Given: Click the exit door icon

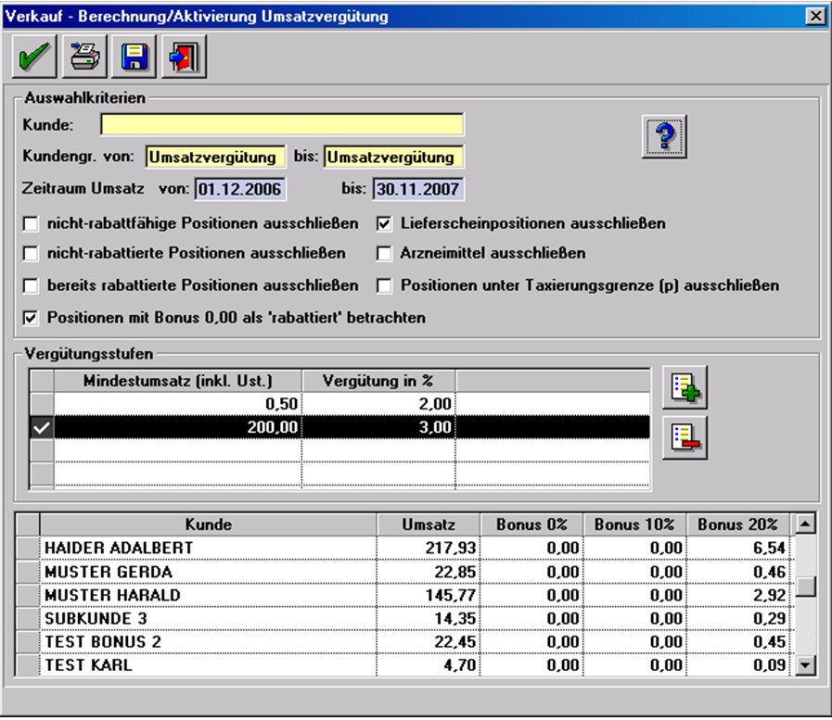Looking at the screenshot, I should [185, 57].
